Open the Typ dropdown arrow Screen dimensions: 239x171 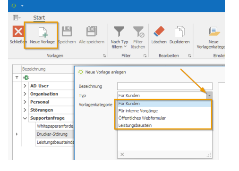[209, 95]
